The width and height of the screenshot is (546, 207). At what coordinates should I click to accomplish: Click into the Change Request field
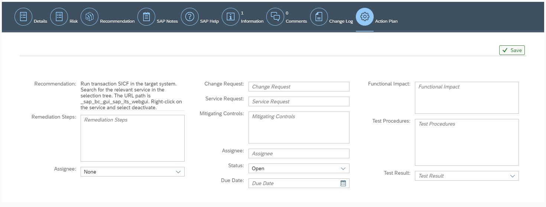pos(299,87)
